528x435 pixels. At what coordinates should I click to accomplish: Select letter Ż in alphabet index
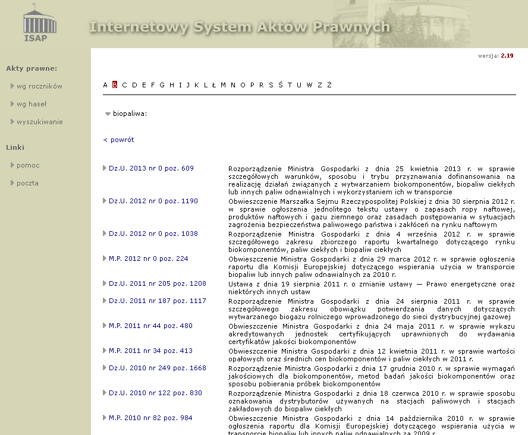pyautogui.click(x=329, y=85)
